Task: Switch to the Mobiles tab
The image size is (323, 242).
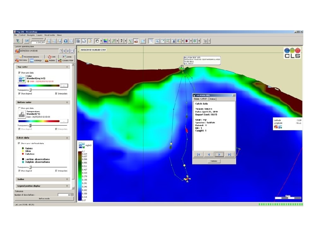Action: tap(50, 60)
